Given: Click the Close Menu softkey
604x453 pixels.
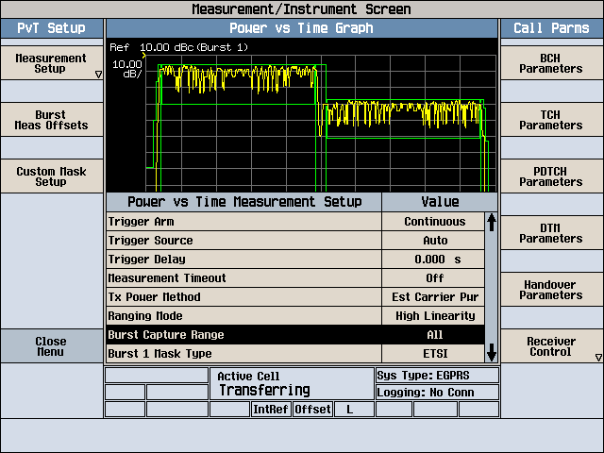Looking at the screenshot, I should point(52,346).
